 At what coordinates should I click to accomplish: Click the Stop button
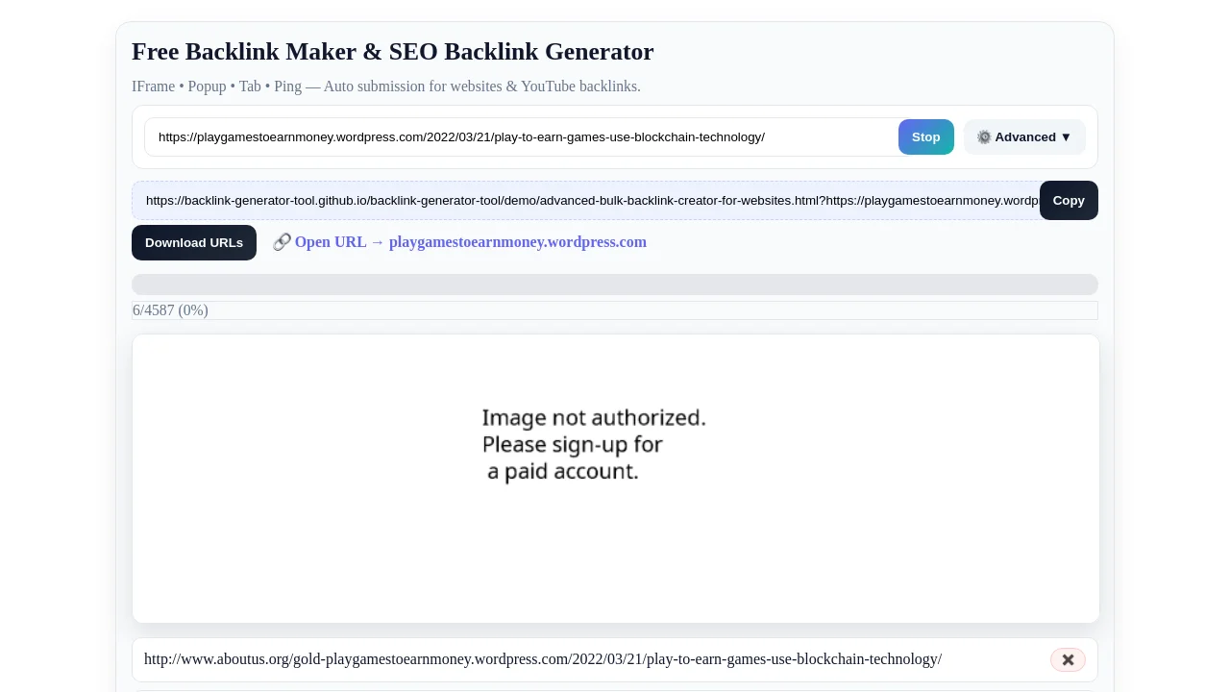click(x=925, y=136)
